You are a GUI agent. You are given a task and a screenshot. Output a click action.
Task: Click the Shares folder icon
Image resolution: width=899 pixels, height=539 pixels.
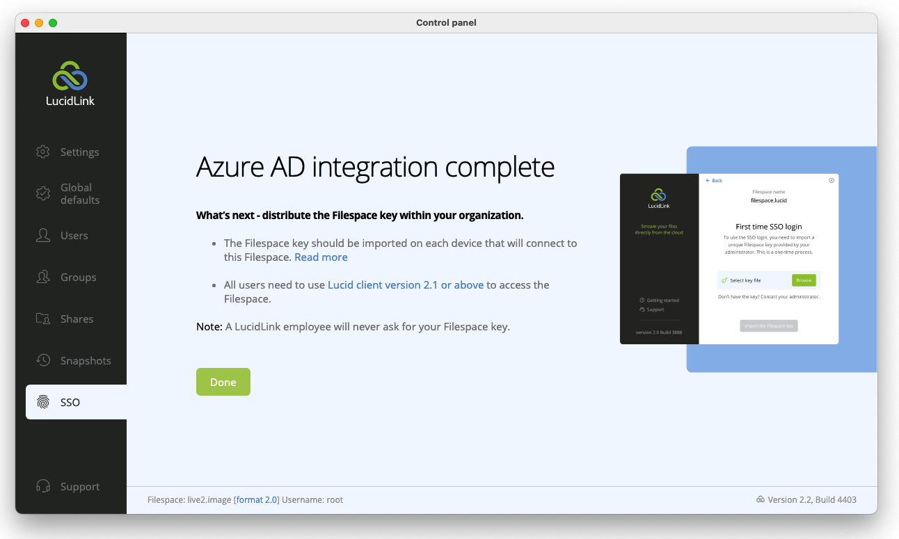click(x=43, y=319)
